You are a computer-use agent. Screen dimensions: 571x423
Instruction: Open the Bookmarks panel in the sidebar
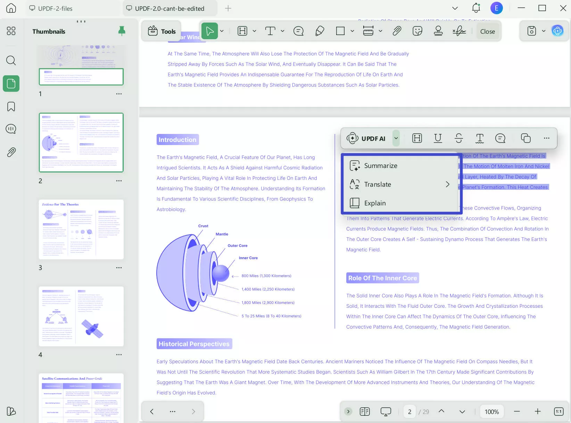11,107
